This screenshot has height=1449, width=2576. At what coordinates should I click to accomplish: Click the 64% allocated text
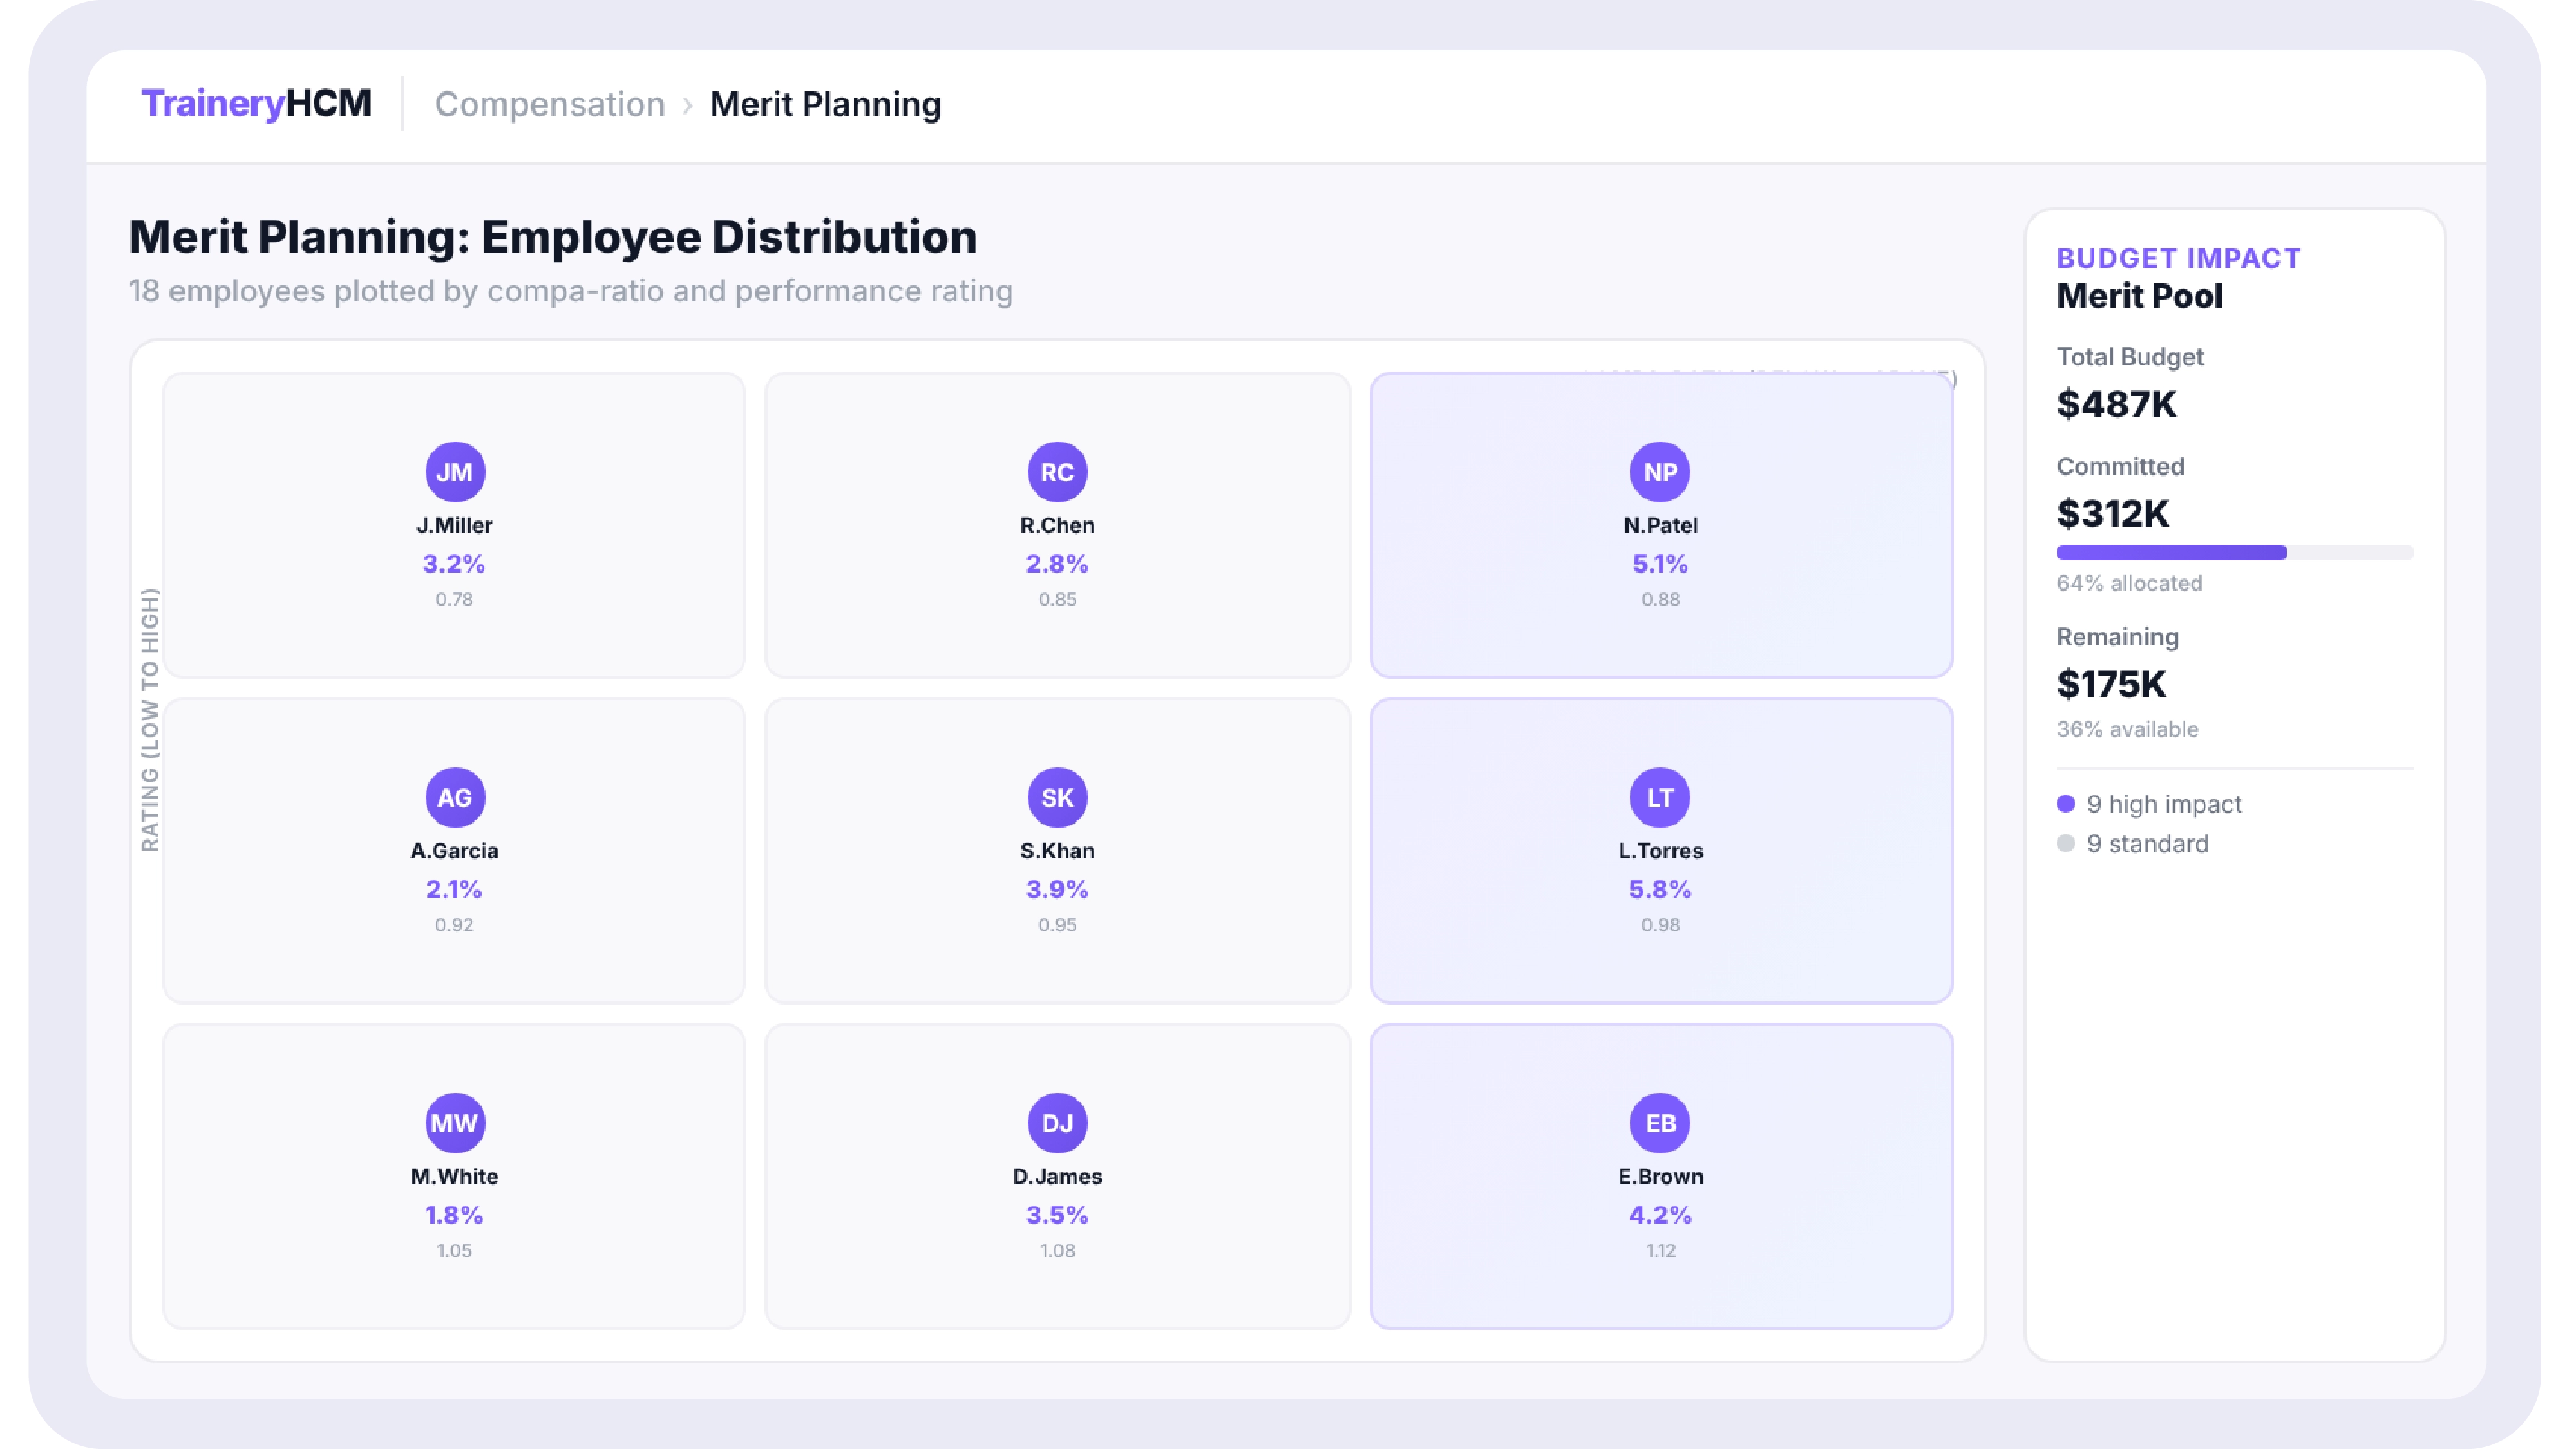click(2129, 583)
